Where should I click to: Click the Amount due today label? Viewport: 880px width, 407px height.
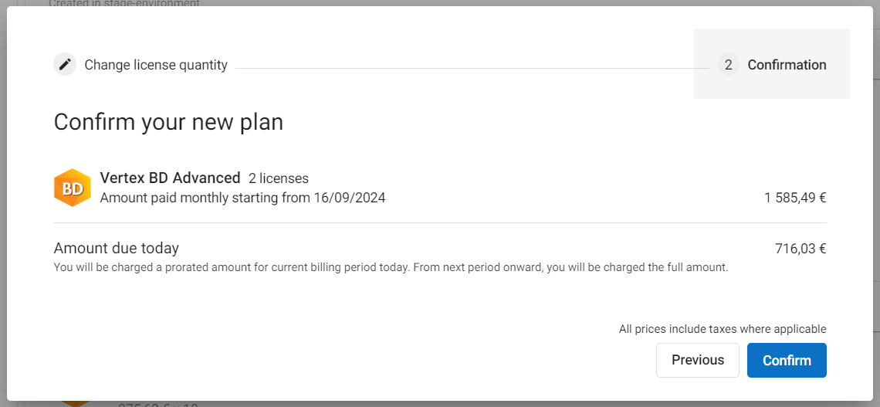click(x=116, y=248)
